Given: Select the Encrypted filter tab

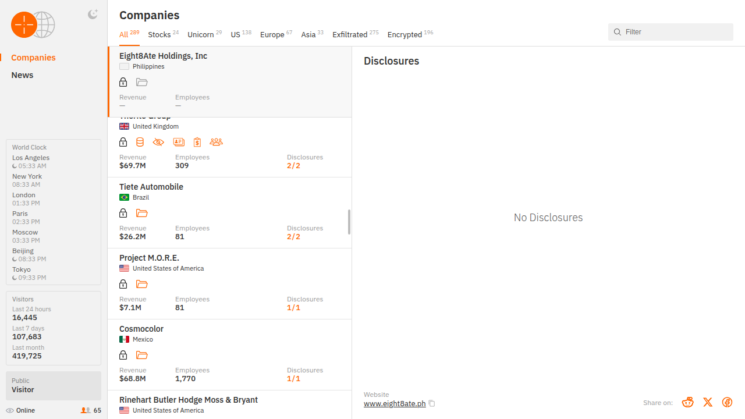Looking at the screenshot, I should point(405,35).
